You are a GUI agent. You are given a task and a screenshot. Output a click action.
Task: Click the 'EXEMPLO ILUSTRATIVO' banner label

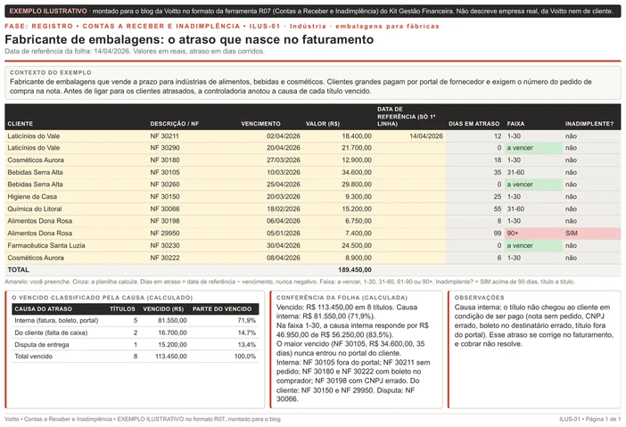(x=48, y=12)
